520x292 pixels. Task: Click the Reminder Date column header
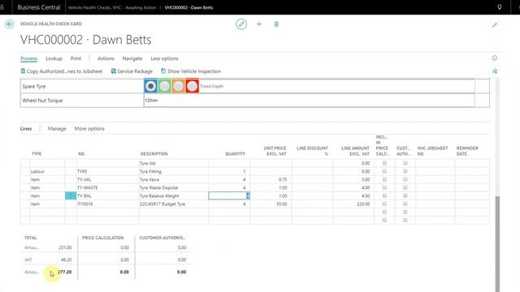point(467,151)
